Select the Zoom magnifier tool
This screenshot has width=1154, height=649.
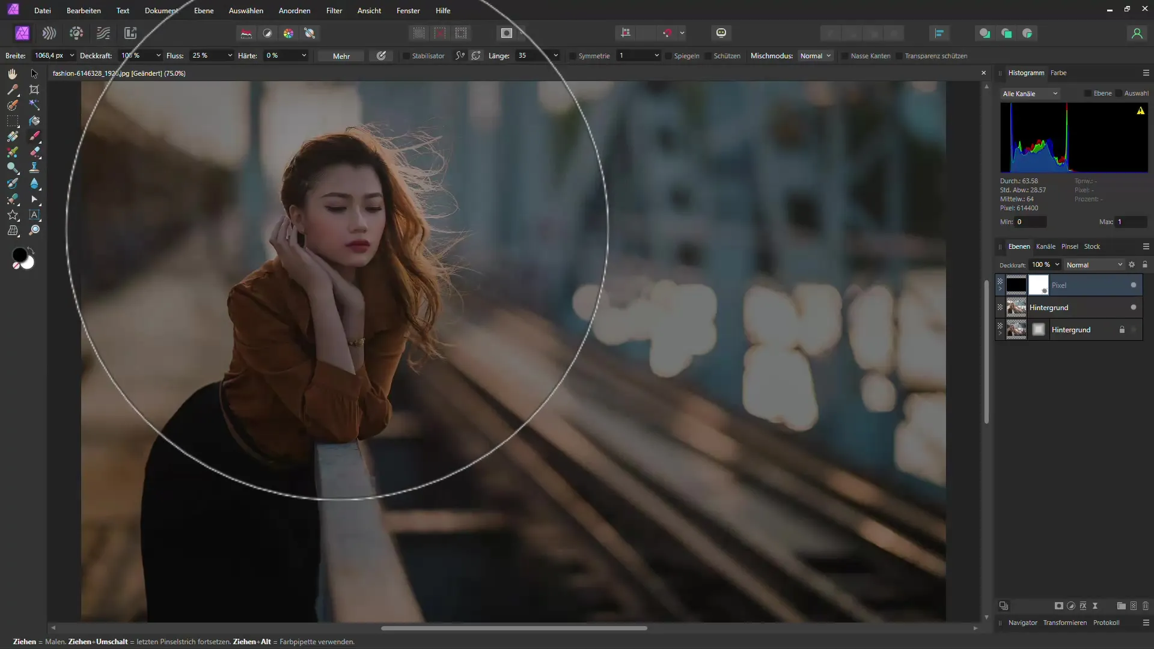coord(34,230)
